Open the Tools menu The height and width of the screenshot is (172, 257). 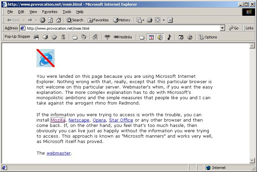coord(67,12)
